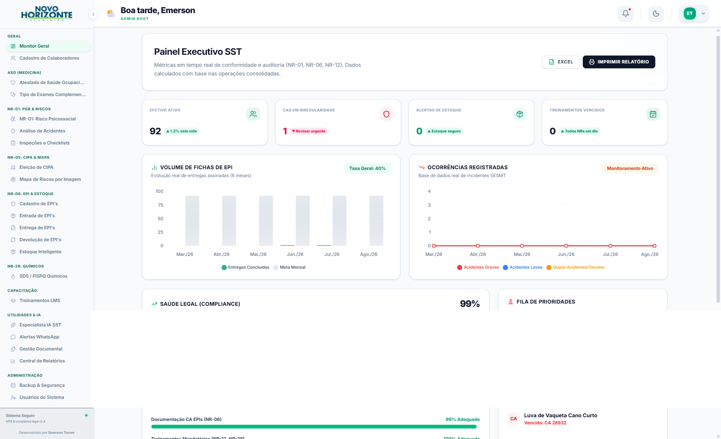This screenshot has height=439, width=721.
Task: Click the Estoque Inteligente icon
Action: click(x=13, y=252)
